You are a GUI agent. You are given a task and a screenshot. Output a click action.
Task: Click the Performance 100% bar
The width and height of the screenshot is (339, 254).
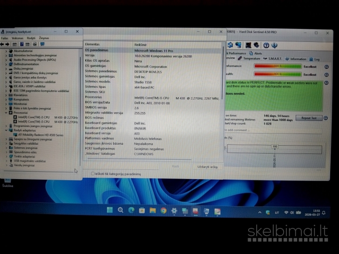click(278, 67)
